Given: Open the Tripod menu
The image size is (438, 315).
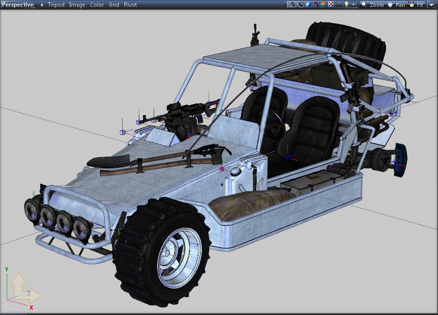Looking at the screenshot, I should [56, 5].
